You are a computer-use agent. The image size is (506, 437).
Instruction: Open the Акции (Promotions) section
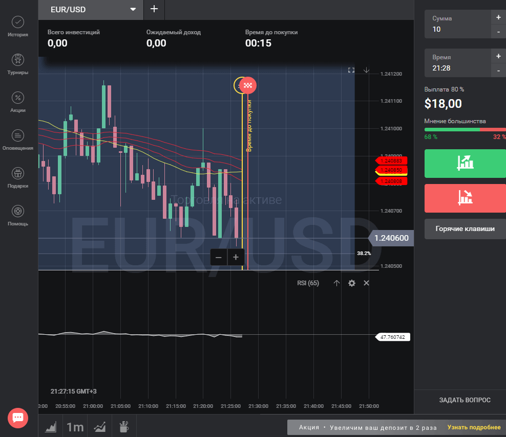(x=18, y=102)
